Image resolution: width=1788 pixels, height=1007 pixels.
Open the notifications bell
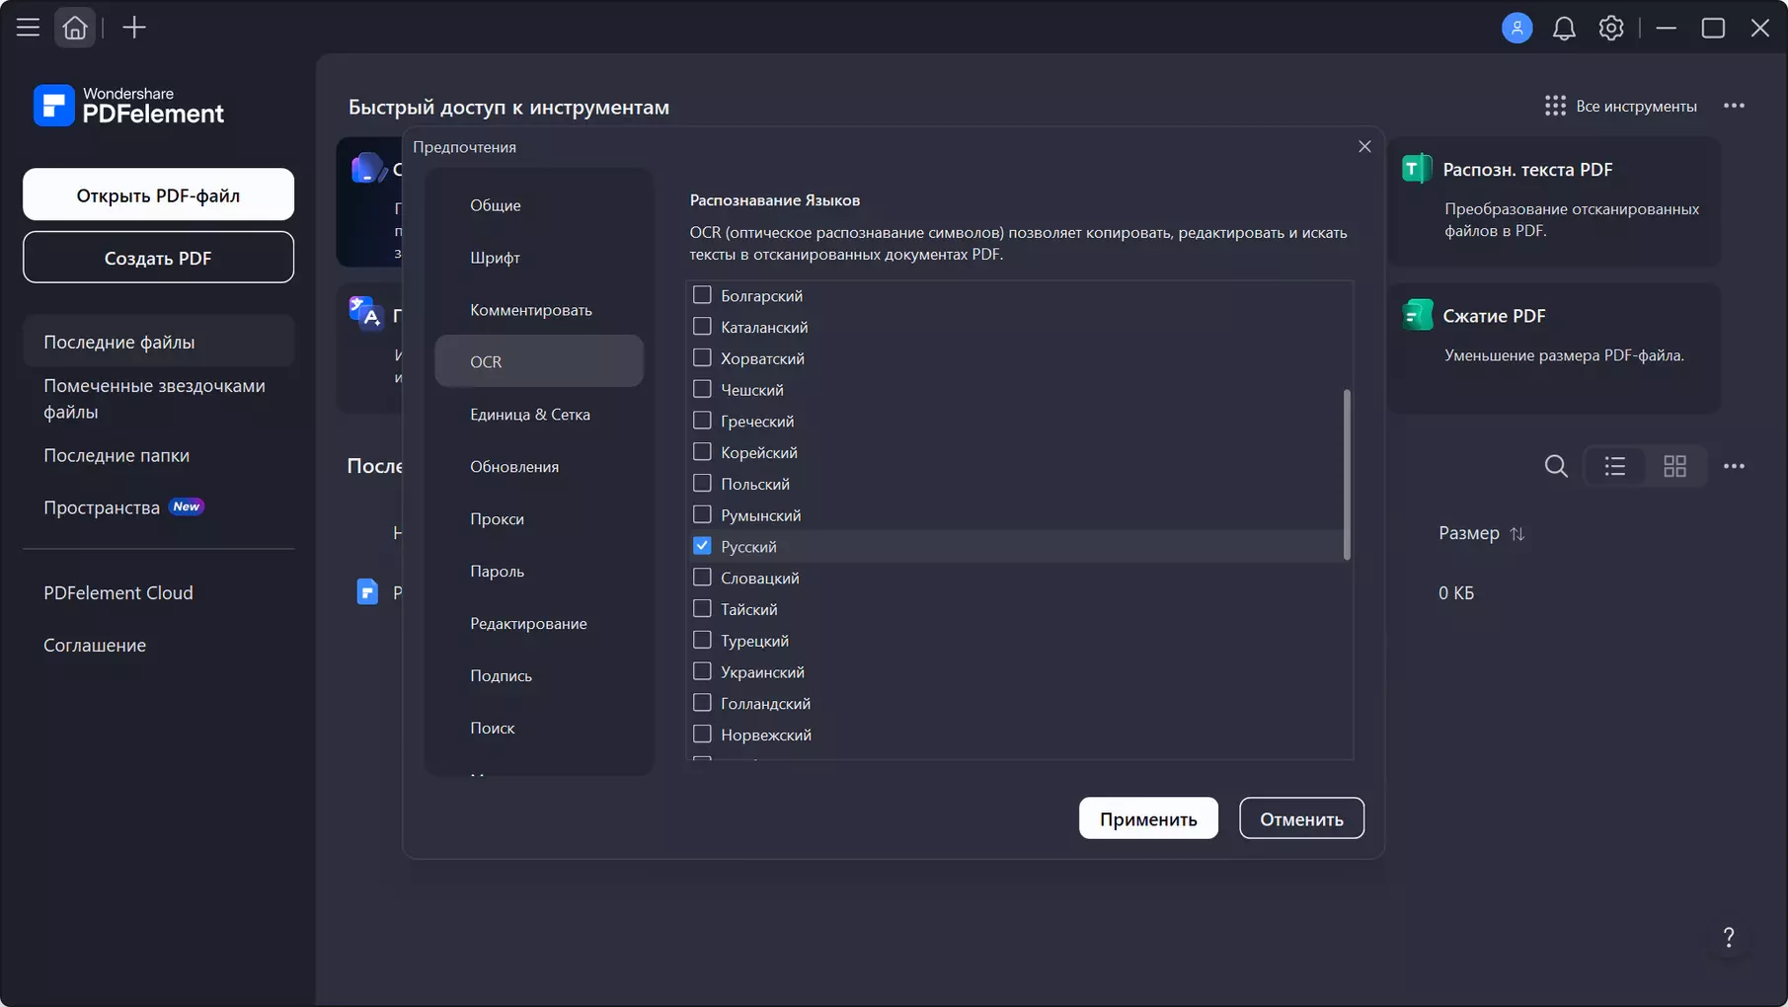click(1564, 28)
